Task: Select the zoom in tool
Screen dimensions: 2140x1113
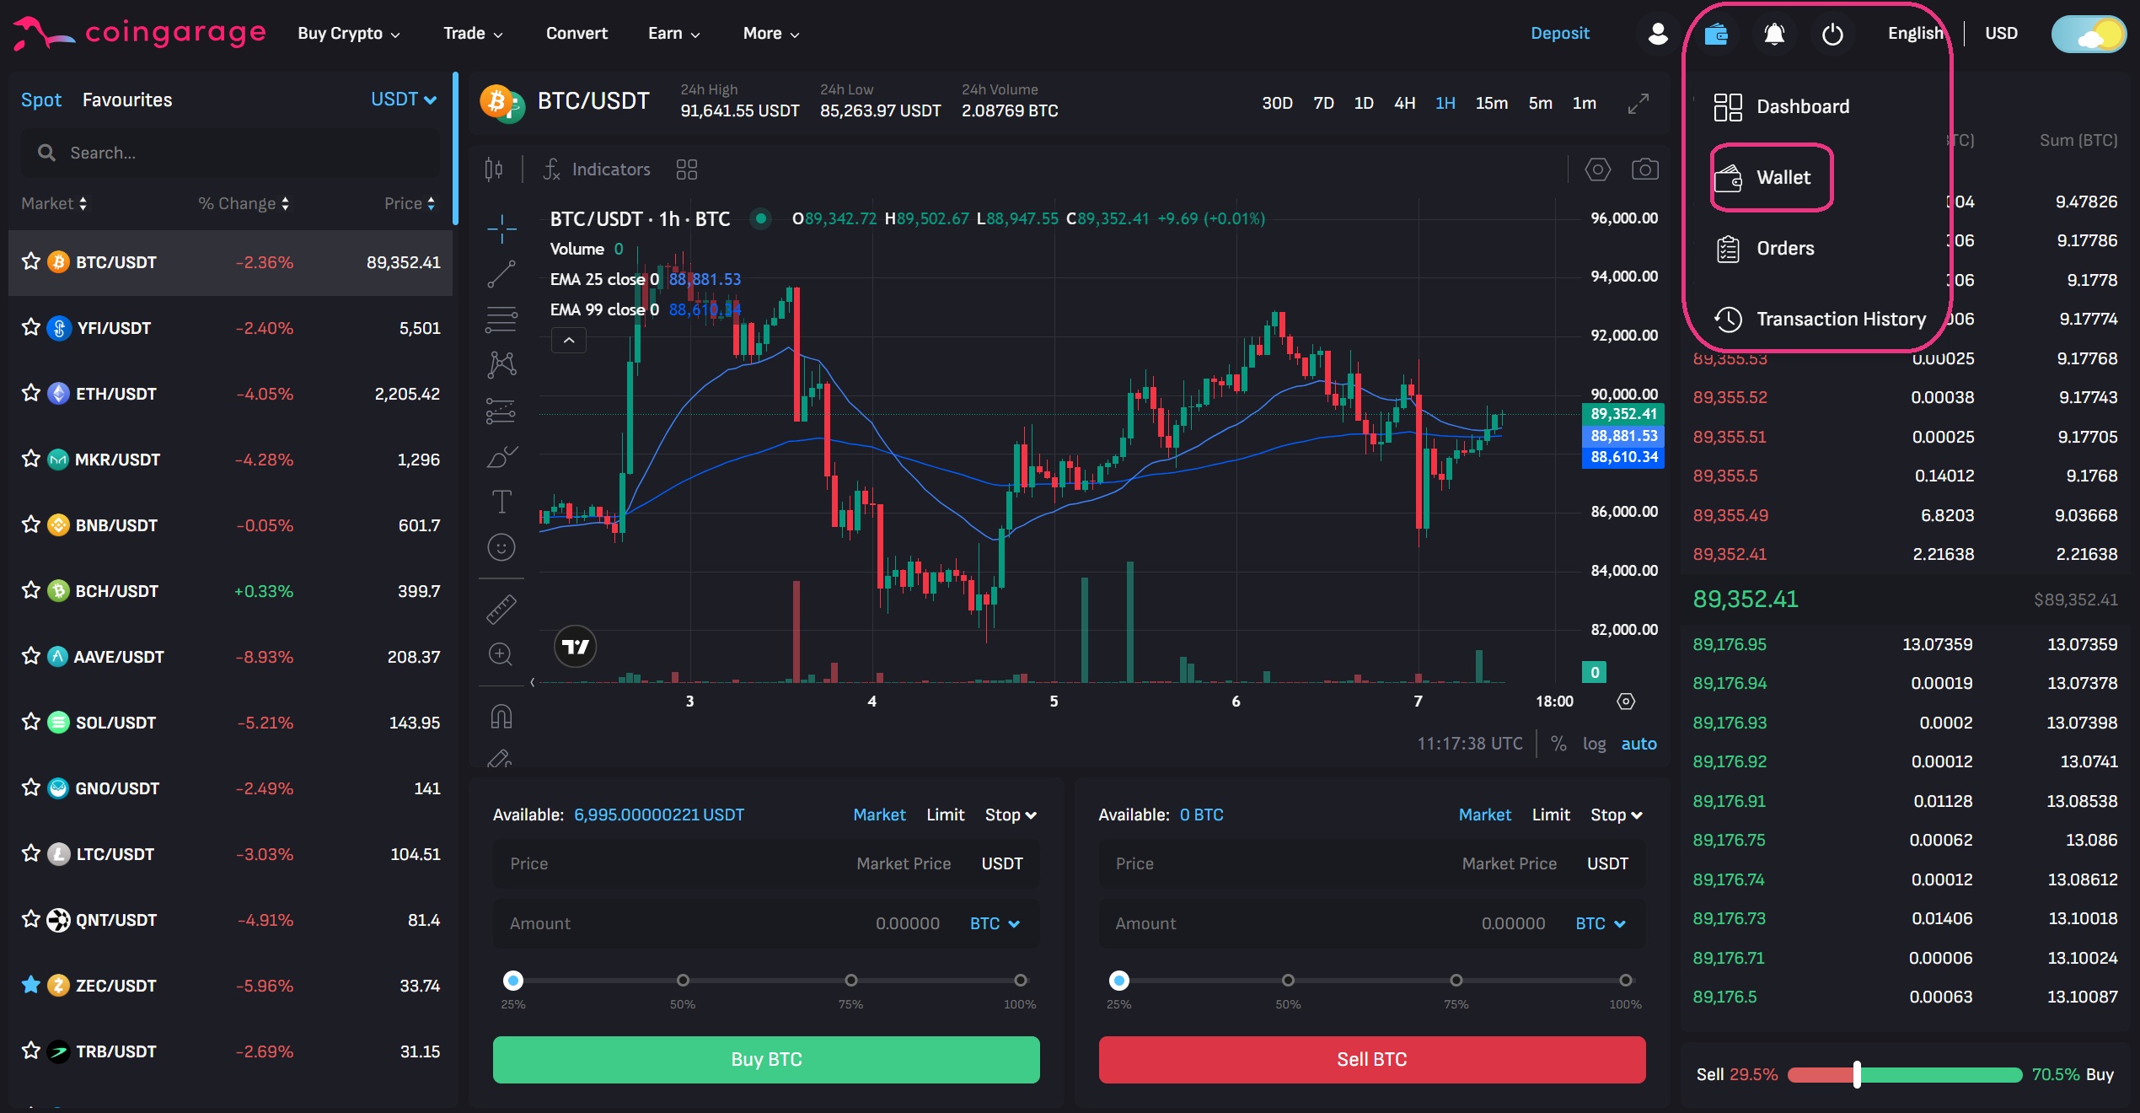Action: pyautogui.click(x=501, y=654)
